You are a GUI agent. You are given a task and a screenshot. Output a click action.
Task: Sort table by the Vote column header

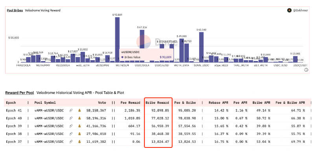point(102,103)
